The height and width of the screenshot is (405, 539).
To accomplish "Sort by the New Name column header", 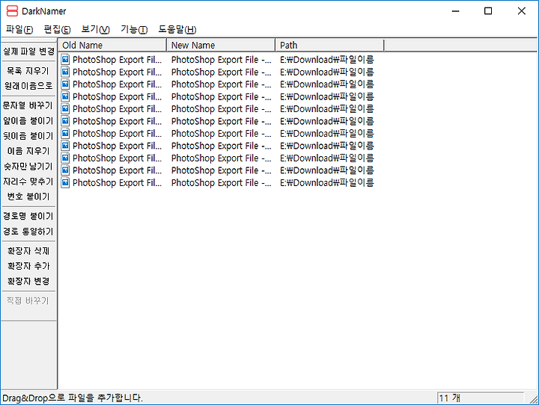I will click(221, 46).
